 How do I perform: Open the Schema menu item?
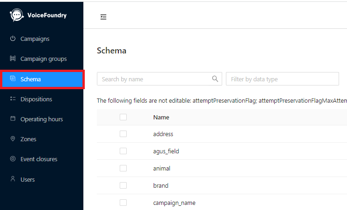pyautogui.click(x=42, y=79)
